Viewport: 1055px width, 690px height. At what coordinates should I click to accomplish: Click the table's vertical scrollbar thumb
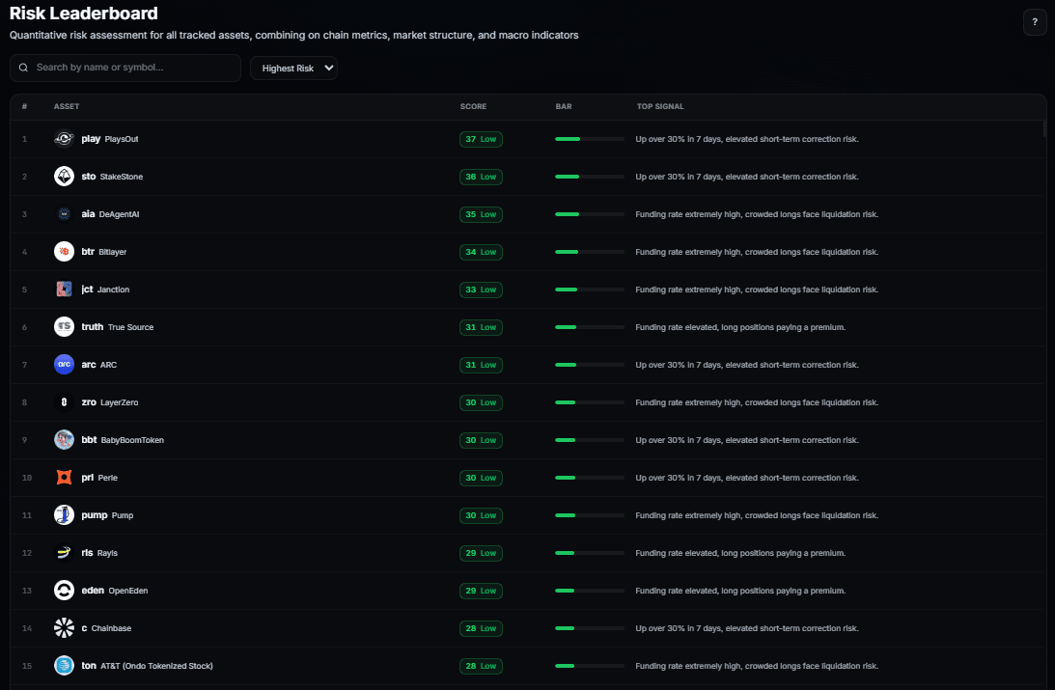click(x=1044, y=128)
